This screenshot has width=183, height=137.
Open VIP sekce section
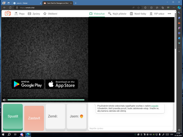[x=157, y=14]
